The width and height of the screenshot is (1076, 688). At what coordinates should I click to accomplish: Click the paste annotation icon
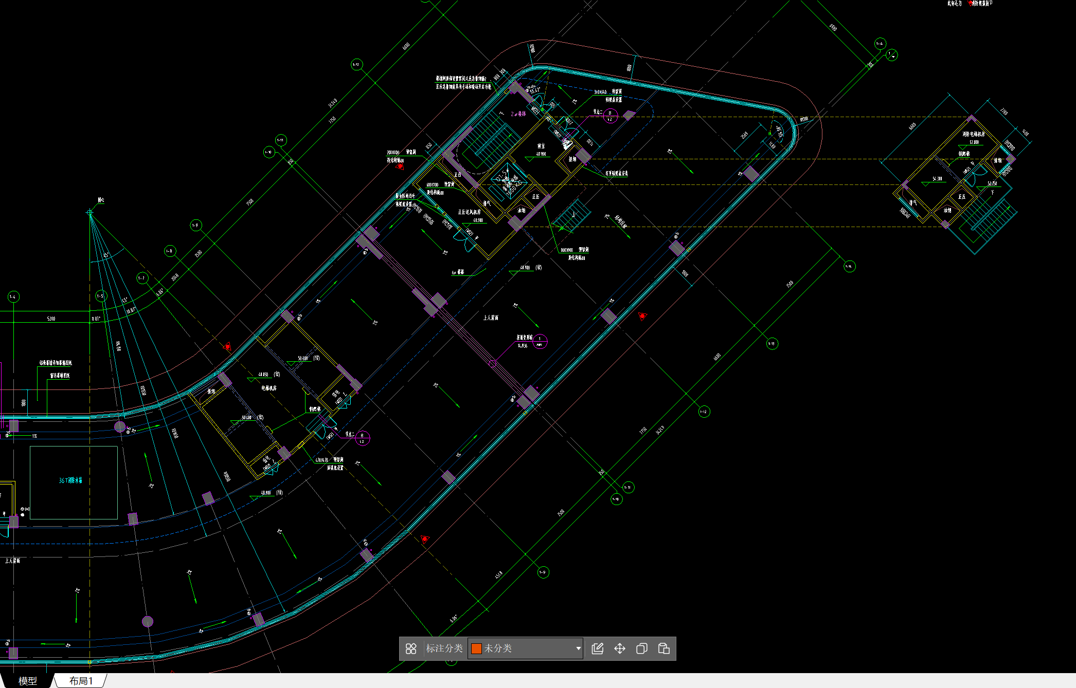664,648
